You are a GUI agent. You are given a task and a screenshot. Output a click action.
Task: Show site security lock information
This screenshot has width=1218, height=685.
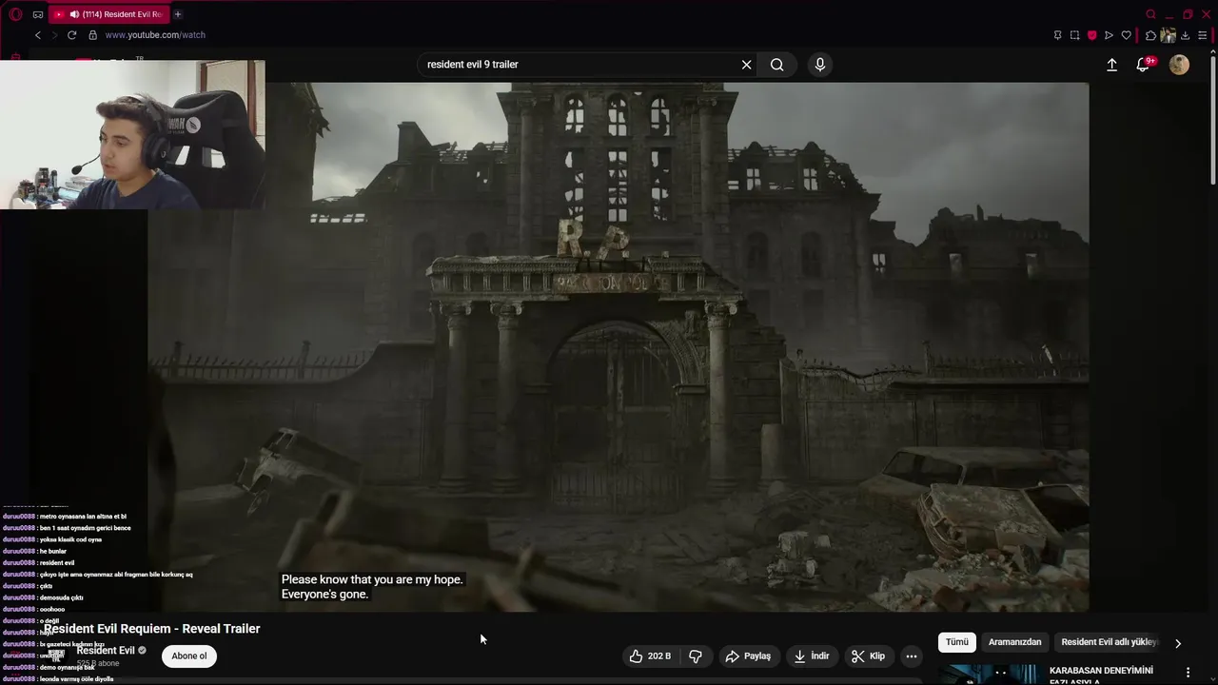[92, 35]
